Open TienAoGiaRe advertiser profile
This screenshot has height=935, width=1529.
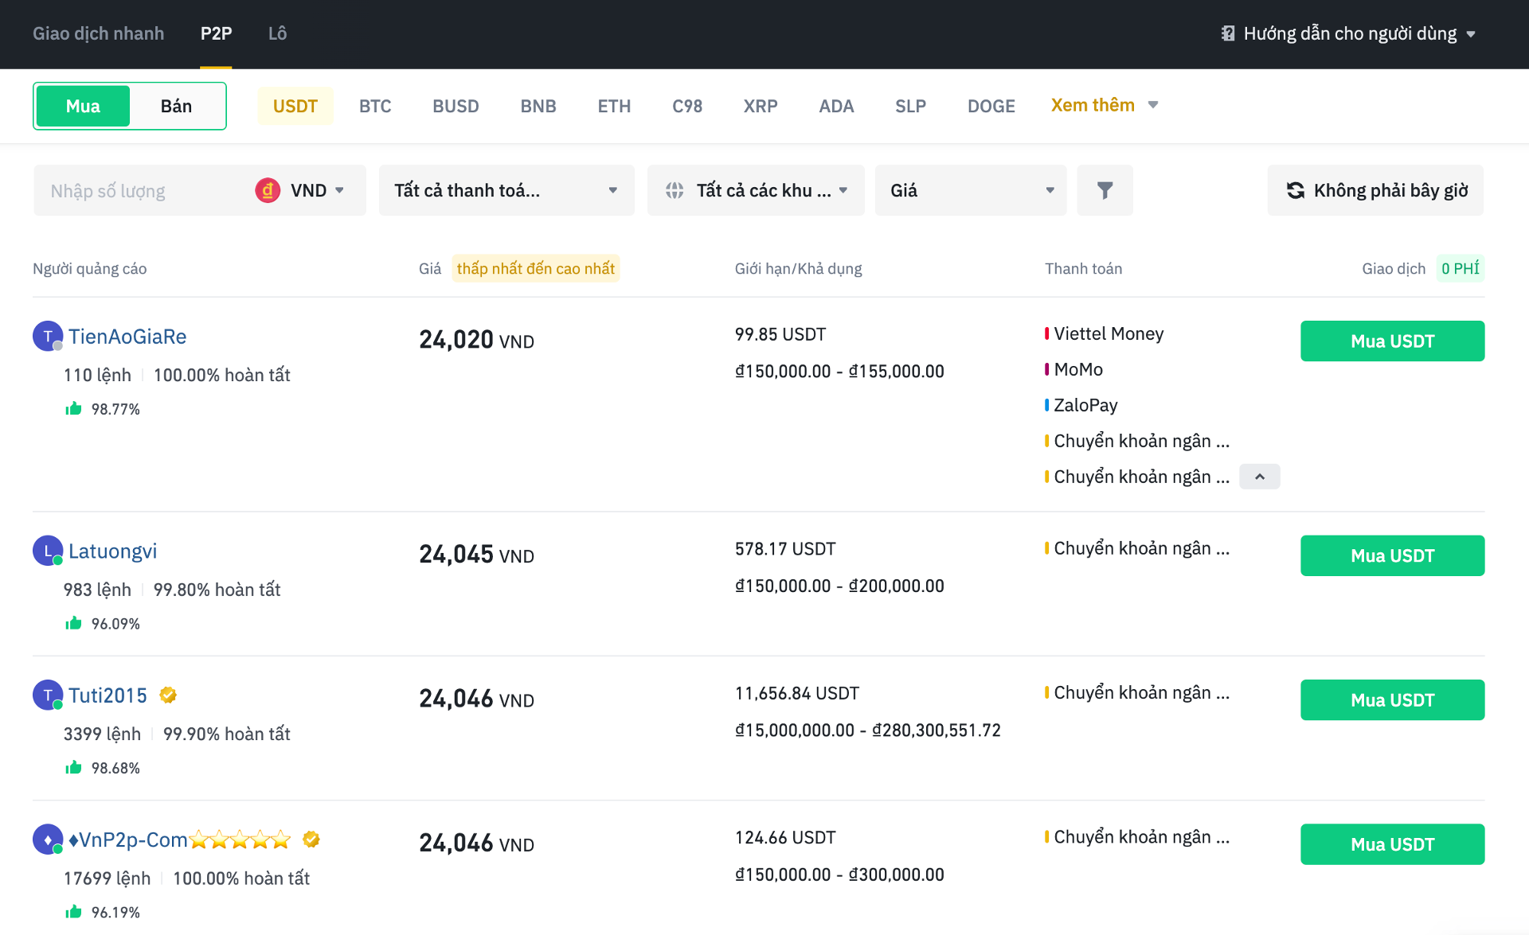coord(127,336)
